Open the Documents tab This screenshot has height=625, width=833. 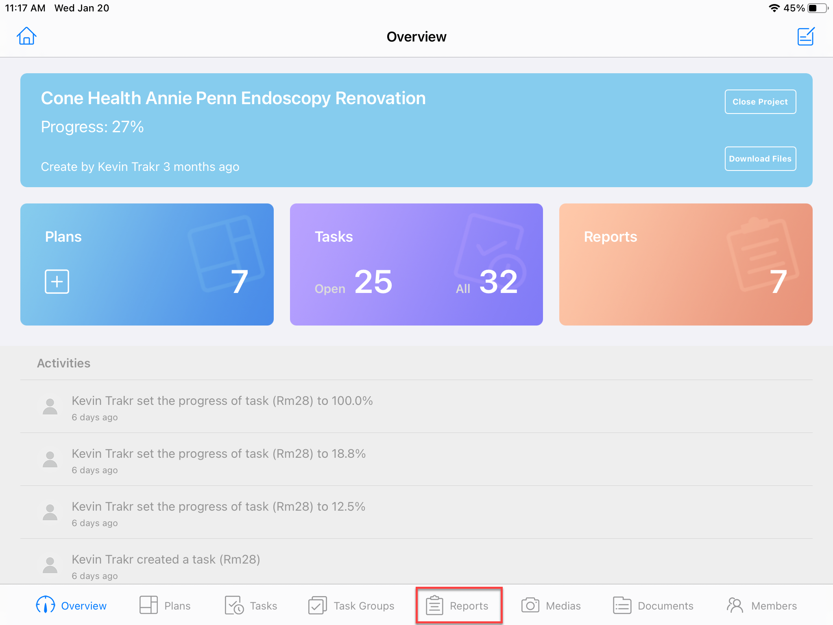click(653, 605)
